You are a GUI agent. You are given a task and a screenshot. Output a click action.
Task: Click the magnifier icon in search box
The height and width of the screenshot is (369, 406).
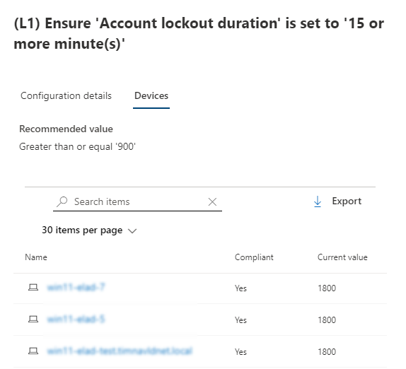coord(62,201)
